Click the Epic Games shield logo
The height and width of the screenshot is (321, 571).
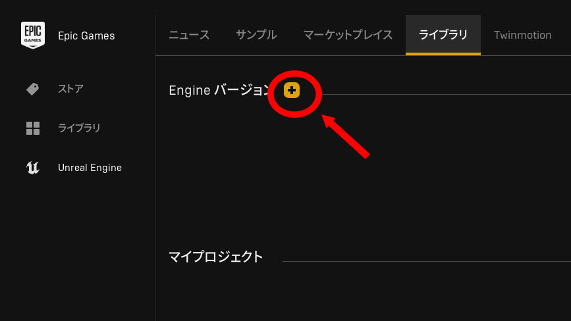pos(33,36)
